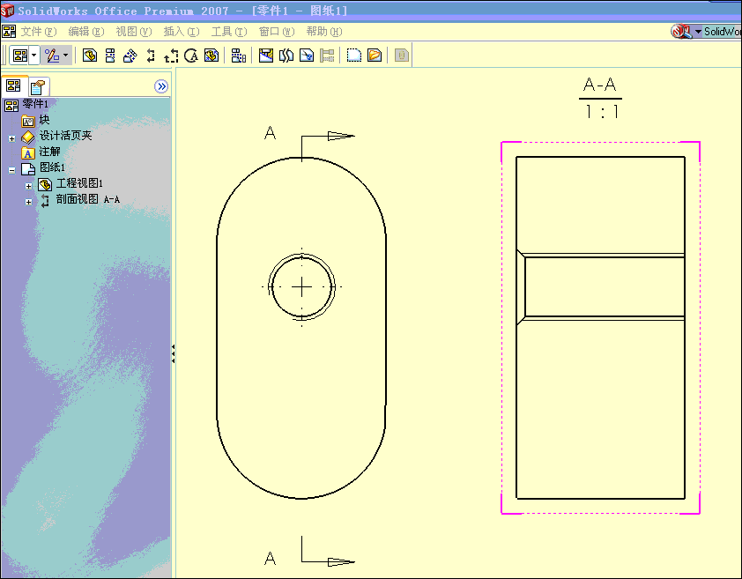Open dropdown arrow next to sketch pencil icon
This screenshot has width=742, height=579.
tap(66, 56)
